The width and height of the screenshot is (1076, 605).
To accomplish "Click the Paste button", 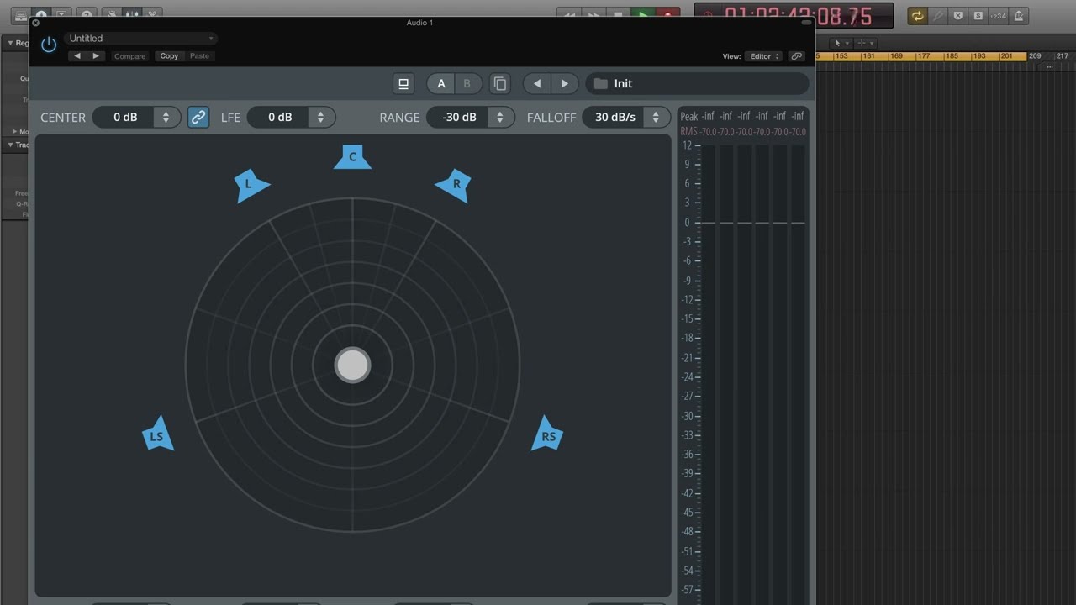I will 199,56.
